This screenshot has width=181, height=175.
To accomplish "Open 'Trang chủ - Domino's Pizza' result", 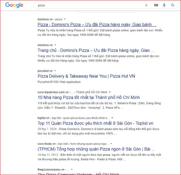I will click(96, 51).
